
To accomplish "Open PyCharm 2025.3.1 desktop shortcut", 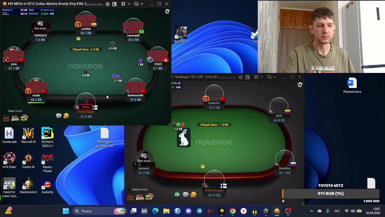I will (x=47, y=137).
